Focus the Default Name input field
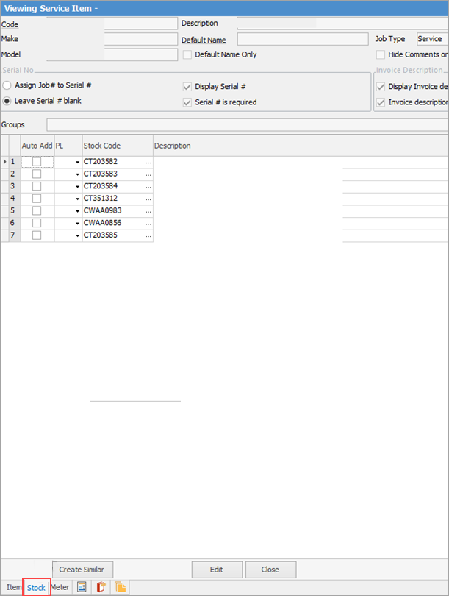The height and width of the screenshot is (596, 449). tap(303, 39)
